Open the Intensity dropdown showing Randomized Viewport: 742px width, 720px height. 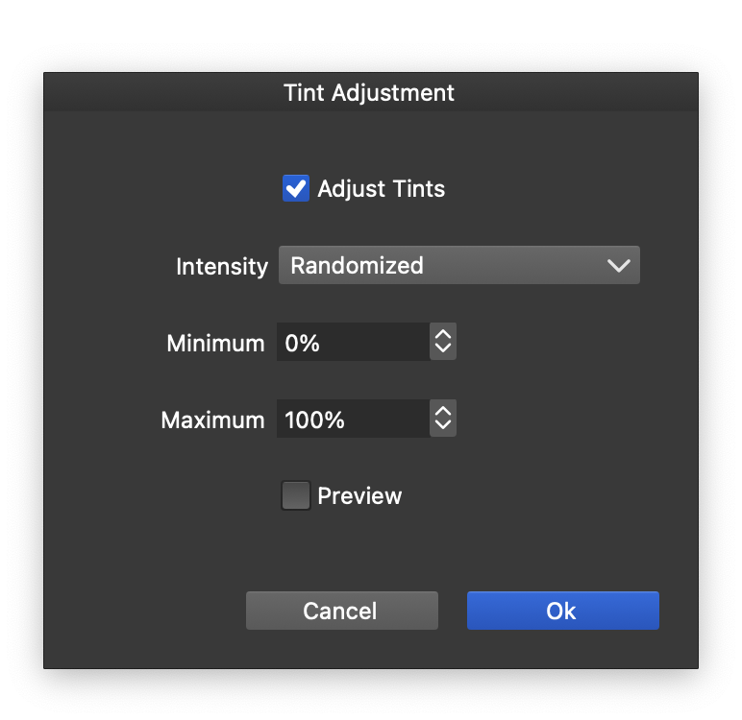coord(458,265)
